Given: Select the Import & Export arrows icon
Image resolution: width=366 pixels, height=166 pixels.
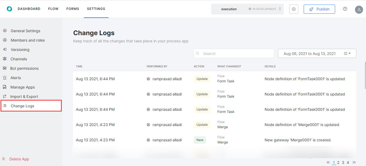Looking at the screenshot, I should pos(5,96).
